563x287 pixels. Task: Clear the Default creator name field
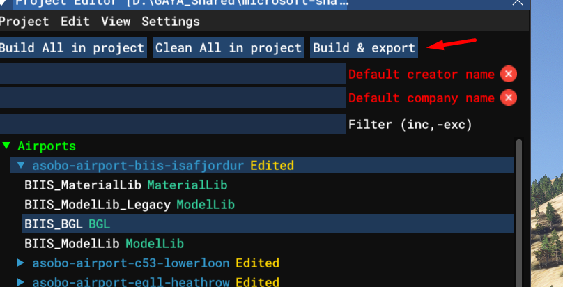click(509, 75)
